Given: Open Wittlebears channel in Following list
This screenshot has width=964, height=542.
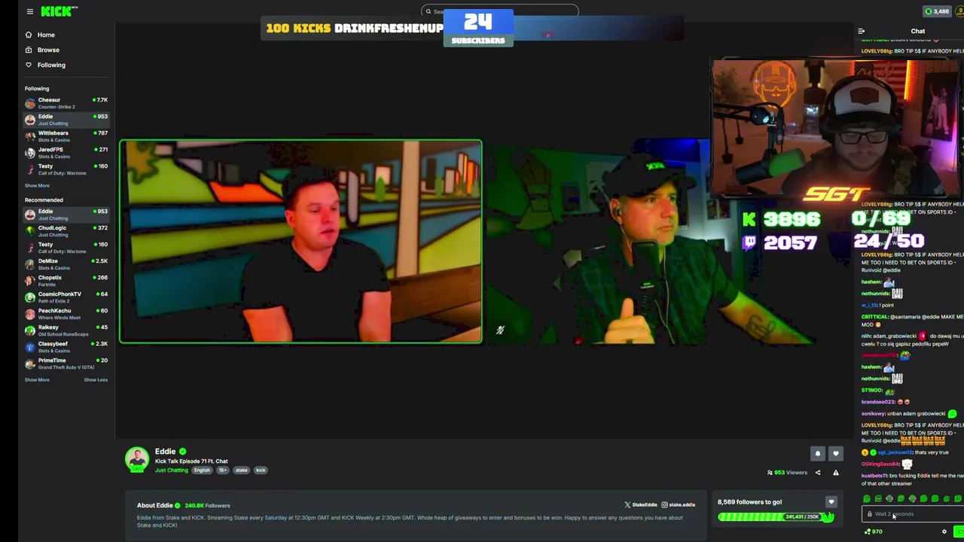Looking at the screenshot, I should click(66, 136).
